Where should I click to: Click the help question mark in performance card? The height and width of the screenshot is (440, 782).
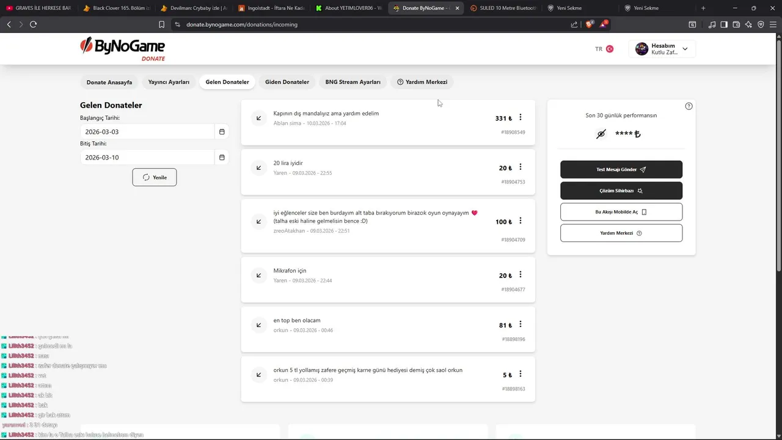pyautogui.click(x=689, y=106)
